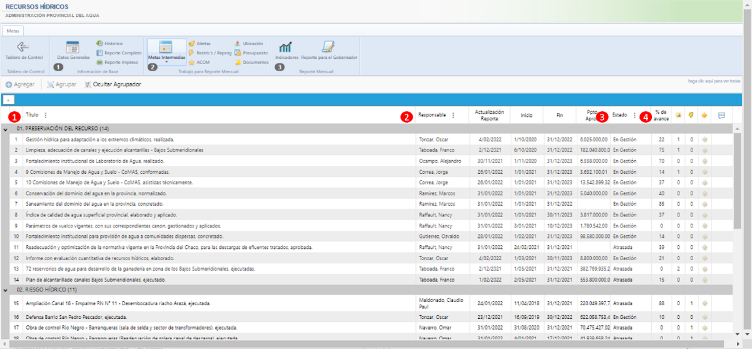Screen dimensions: 752x349
Task: Open Reporte para el Gobernador
Action: pyautogui.click(x=329, y=51)
